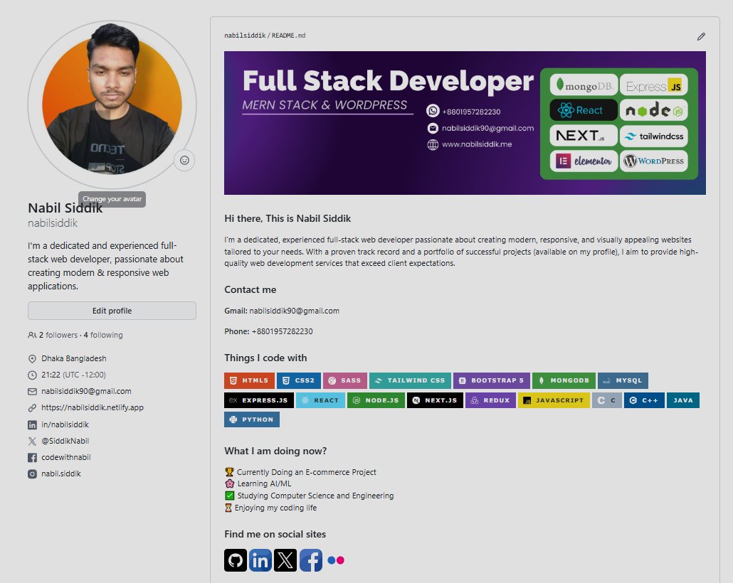Open the GitHub icon under Find me on social sites

point(236,560)
